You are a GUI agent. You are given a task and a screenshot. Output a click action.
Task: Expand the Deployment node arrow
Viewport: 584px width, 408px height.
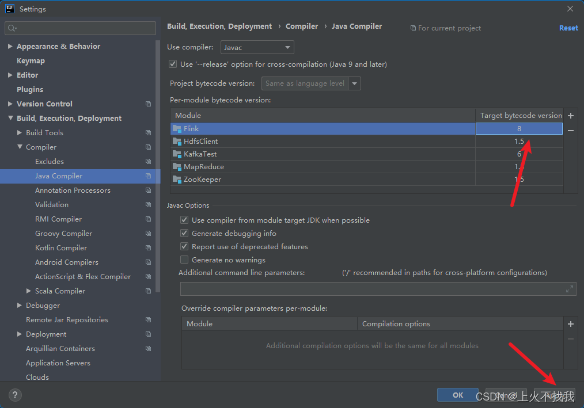click(20, 334)
